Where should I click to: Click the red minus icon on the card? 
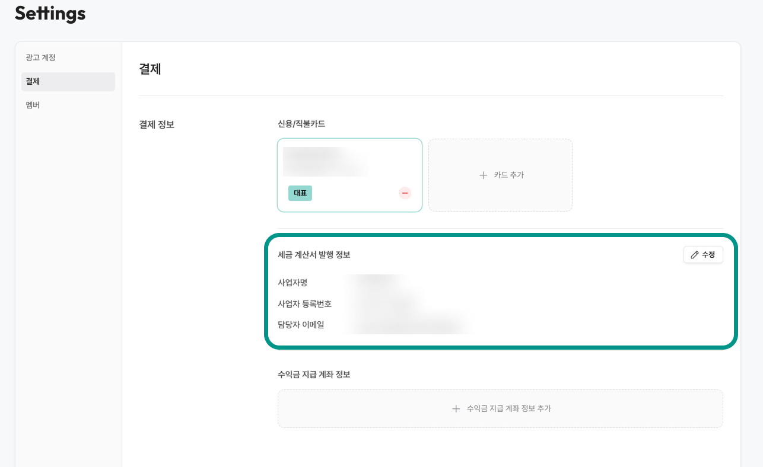coord(405,193)
